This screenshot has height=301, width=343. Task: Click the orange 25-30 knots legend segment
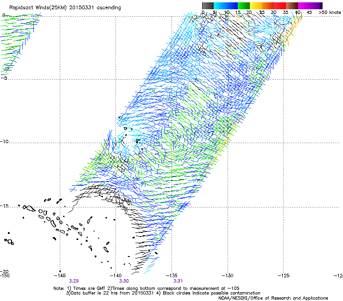tap(268, 6)
